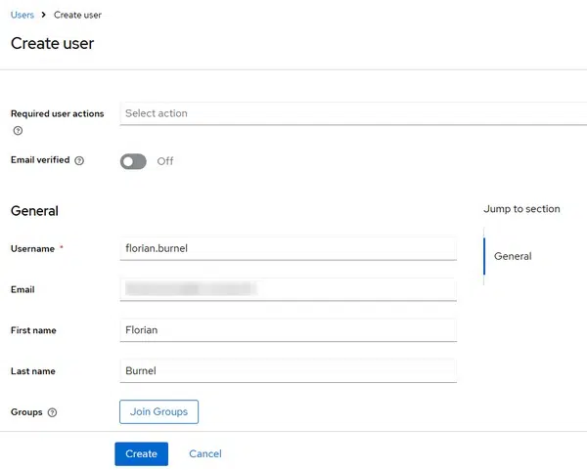
Task: Click into the Email input field
Action: (288, 289)
